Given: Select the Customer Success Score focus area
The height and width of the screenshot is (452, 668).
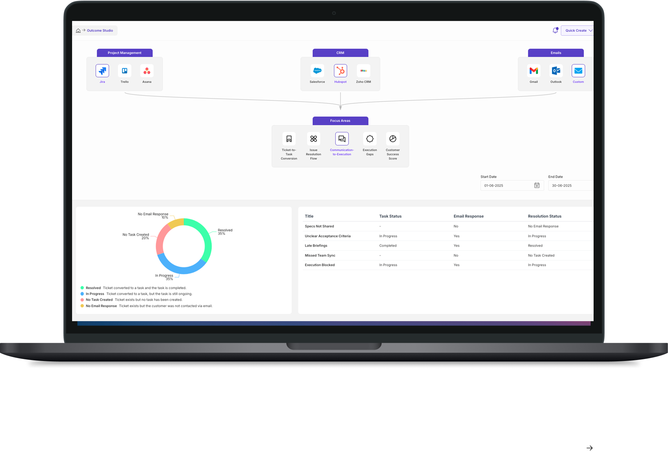Looking at the screenshot, I should pyautogui.click(x=393, y=139).
